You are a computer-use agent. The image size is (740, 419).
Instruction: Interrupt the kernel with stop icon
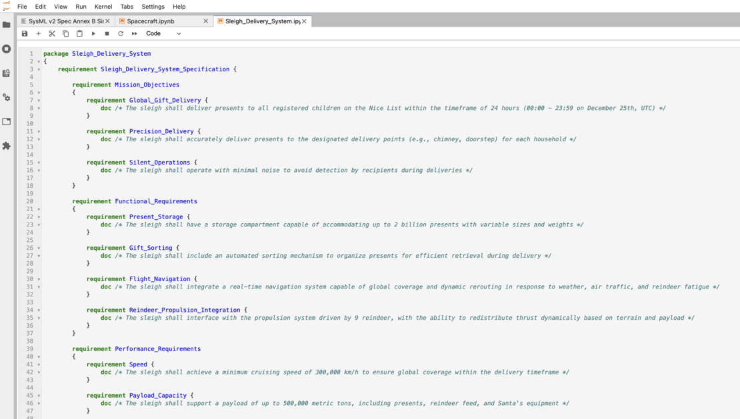click(107, 33)
